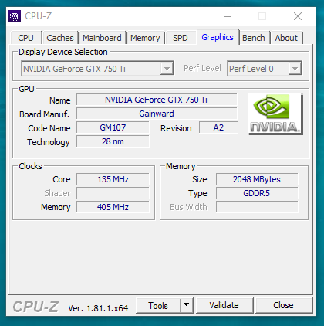The width and height of the screenshot is (324, 326).
Task: Click the memory Type value GDDR5
Action: point(257,193)
